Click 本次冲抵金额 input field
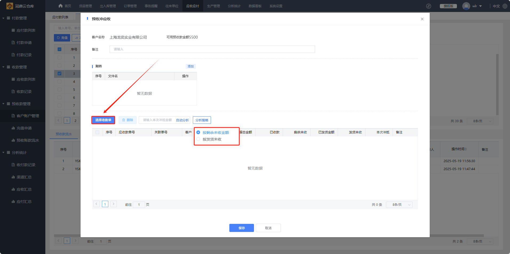This screenshot has height=254, width=510. (x=157, y=120)
